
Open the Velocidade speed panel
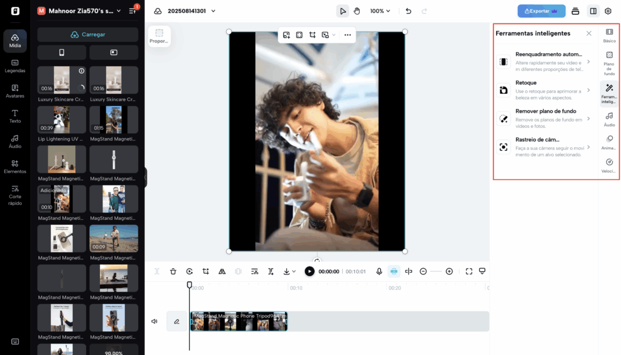[x=609, y=165]
